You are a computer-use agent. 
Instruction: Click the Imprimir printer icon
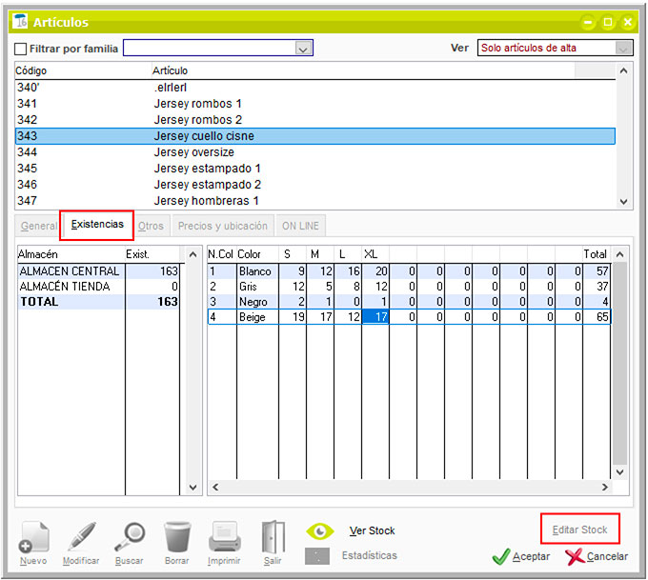tap(224, 536)
